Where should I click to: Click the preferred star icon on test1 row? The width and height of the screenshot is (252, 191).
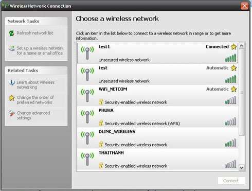pos(233,47)
